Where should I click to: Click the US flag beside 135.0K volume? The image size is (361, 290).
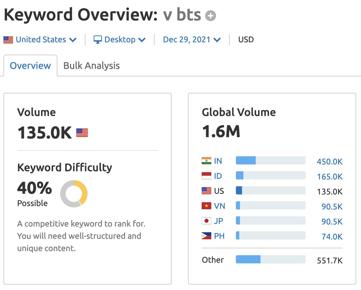pyautogui.click(x=82, y=133)
